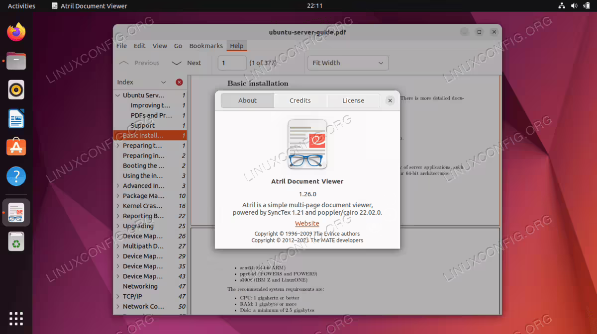Image resolution: width=597 pixels, height=334 pixels.
Task: Click the volume icon in top bar
Action: point(574,6)
